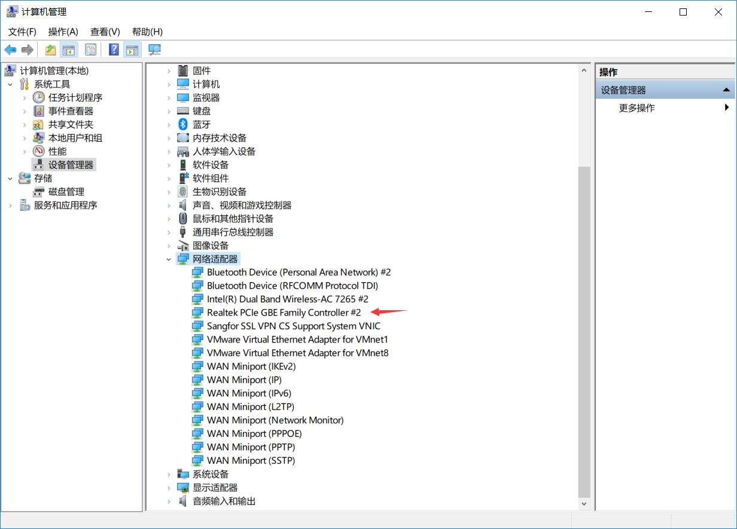Image resolution: width=737 pixels, height=529 pixels.
Task: Click the speaker icon of 声音、视频和游戏控制器
Action: tap(183, 205)
